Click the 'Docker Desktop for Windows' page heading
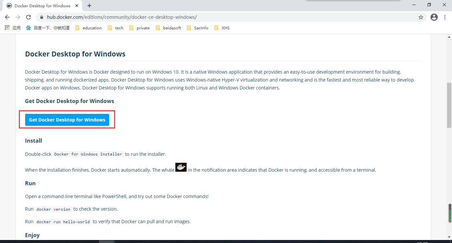Screen dimensions: 452x243 point(75,54)
